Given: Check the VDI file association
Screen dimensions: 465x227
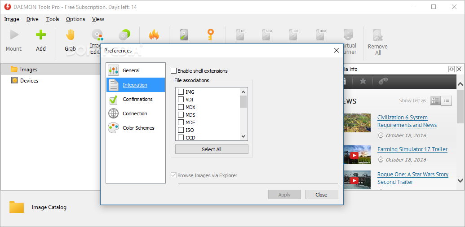Looking at the screenshot, I should tap(181, 100).
